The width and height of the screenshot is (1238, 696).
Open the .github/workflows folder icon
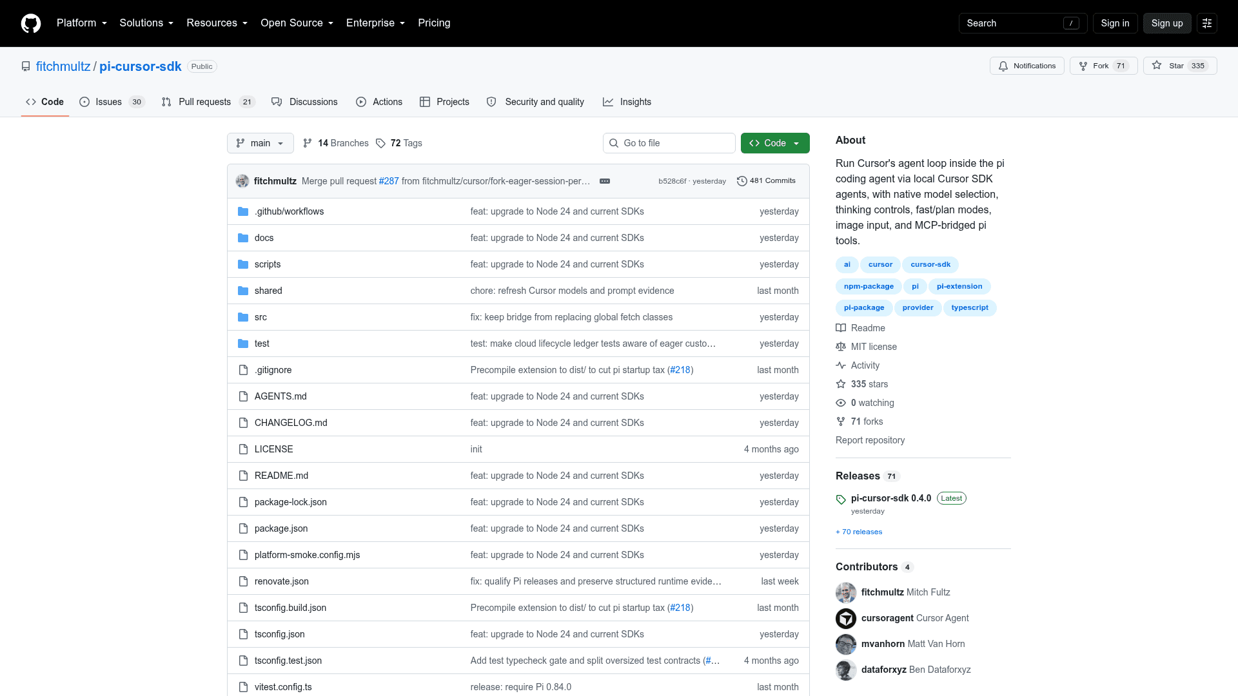click(x=243, y=211)
